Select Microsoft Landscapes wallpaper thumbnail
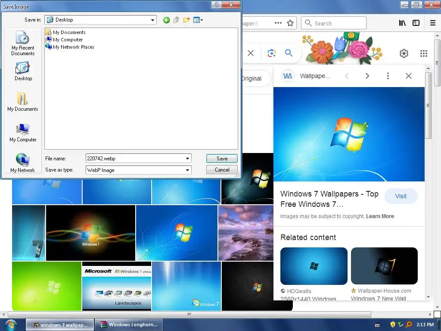The image size is (441, 331). 117,286
